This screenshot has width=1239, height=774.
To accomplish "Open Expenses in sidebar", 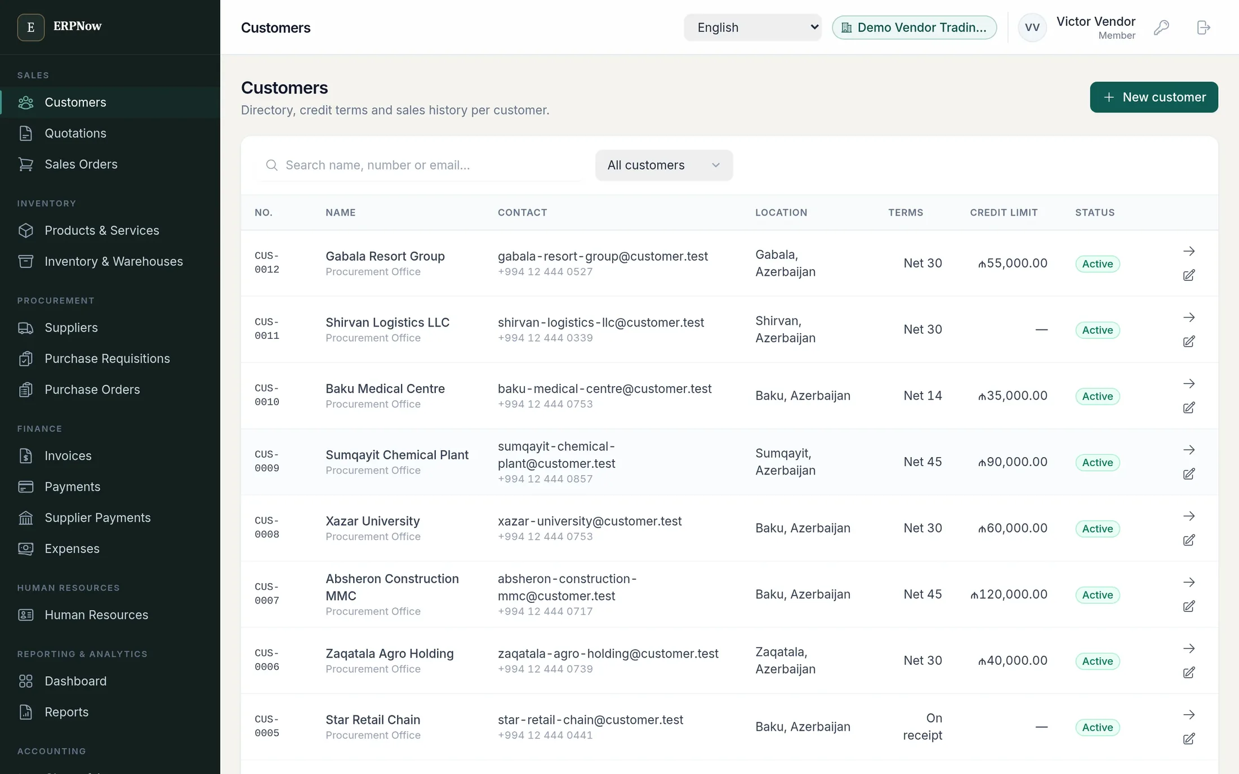I will [110, 549].
